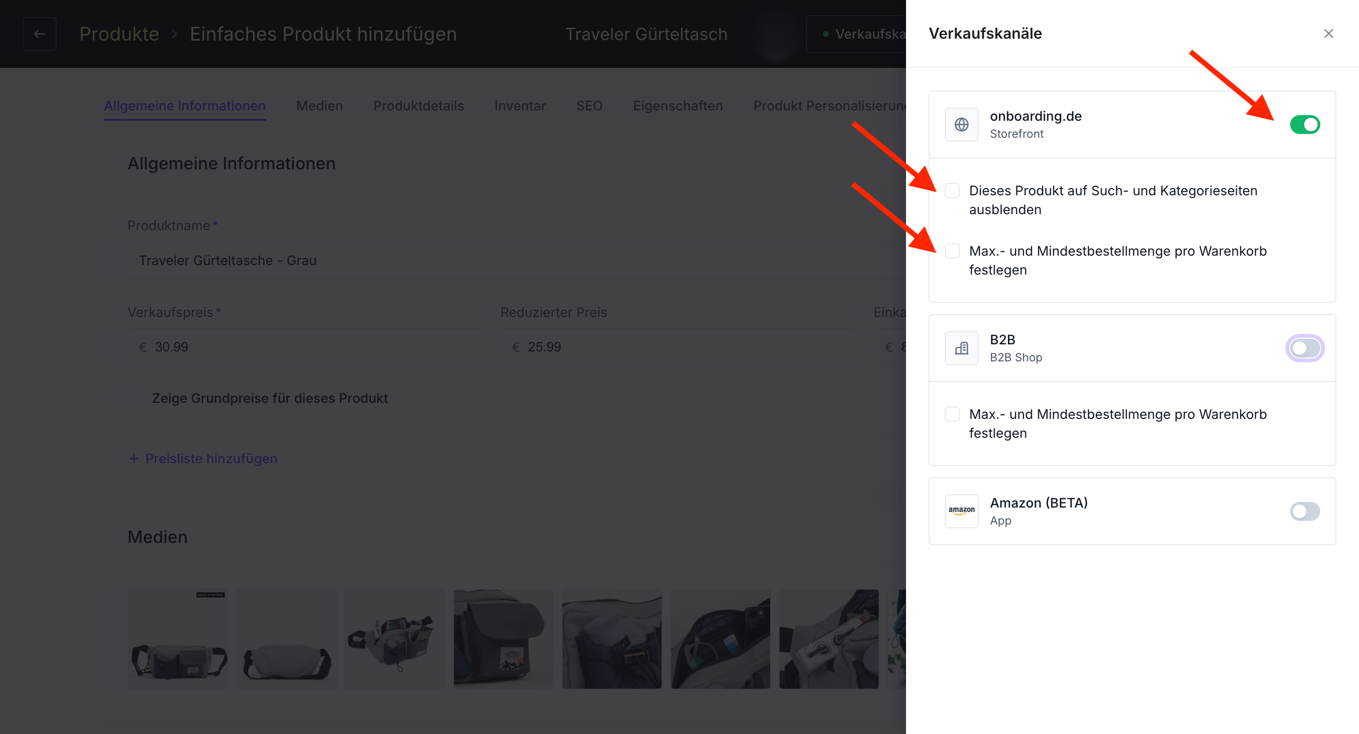Image resolution: width=1359 pixels, height=734 pixels.
Task: Click the onboarding.de globe icon
Action: [x=961, y=125]
